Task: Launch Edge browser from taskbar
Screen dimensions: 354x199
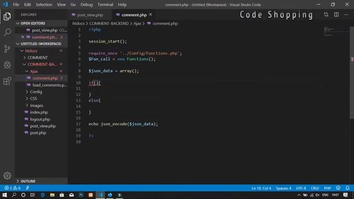Action: (43, 195)
